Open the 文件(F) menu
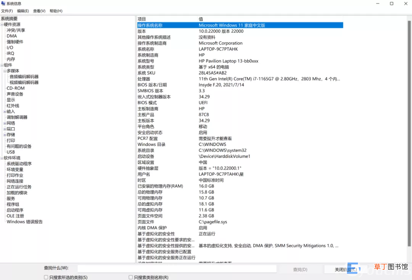The width and height of the screenshot is (412, 280). tap(7, 11)
